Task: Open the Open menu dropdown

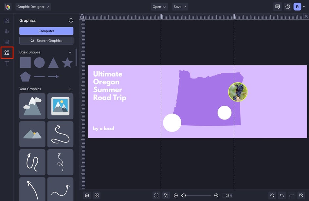Action: [159, 7]
